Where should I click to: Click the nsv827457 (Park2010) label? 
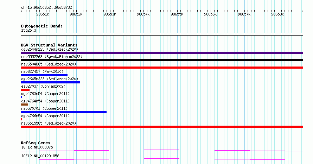[x=42, y=71]
